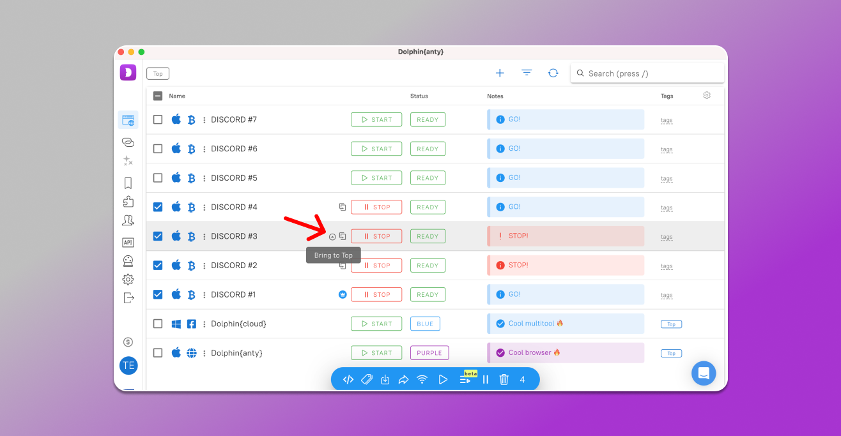Uncheck the DISCORD #1 checkbox

point(158,294)
